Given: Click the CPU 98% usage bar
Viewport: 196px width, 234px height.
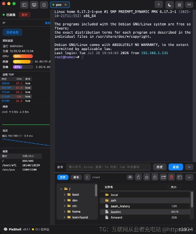Looking at the screenshot, I should (x=23, y=56).
